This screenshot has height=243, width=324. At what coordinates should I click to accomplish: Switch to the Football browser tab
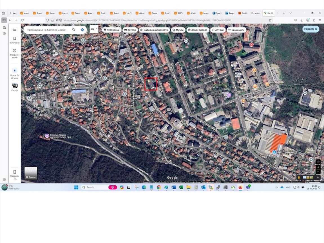tap(243, 13)
